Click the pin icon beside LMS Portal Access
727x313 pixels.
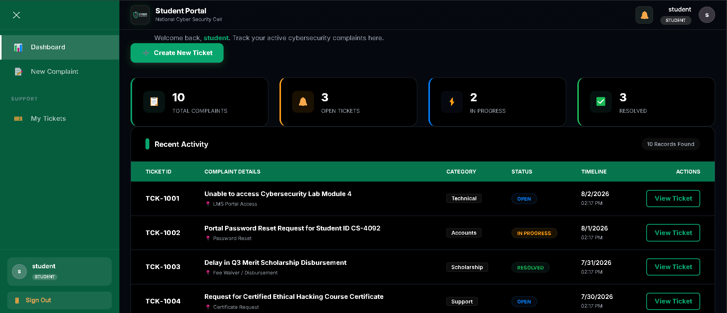coord(208,204)
